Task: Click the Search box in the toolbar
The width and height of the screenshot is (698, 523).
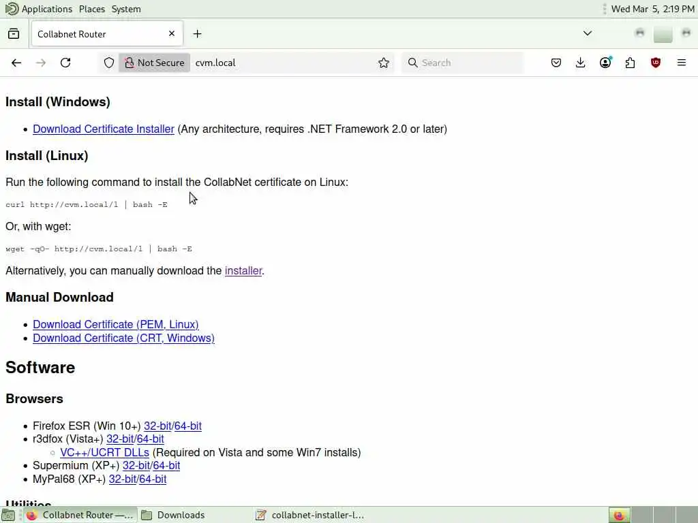Action: point(463,63)
